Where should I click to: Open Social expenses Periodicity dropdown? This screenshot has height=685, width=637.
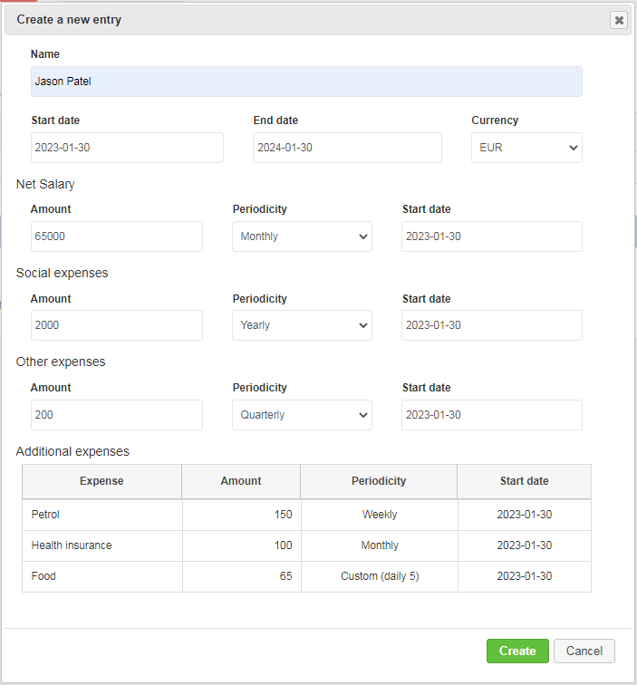tap(302, 325)
